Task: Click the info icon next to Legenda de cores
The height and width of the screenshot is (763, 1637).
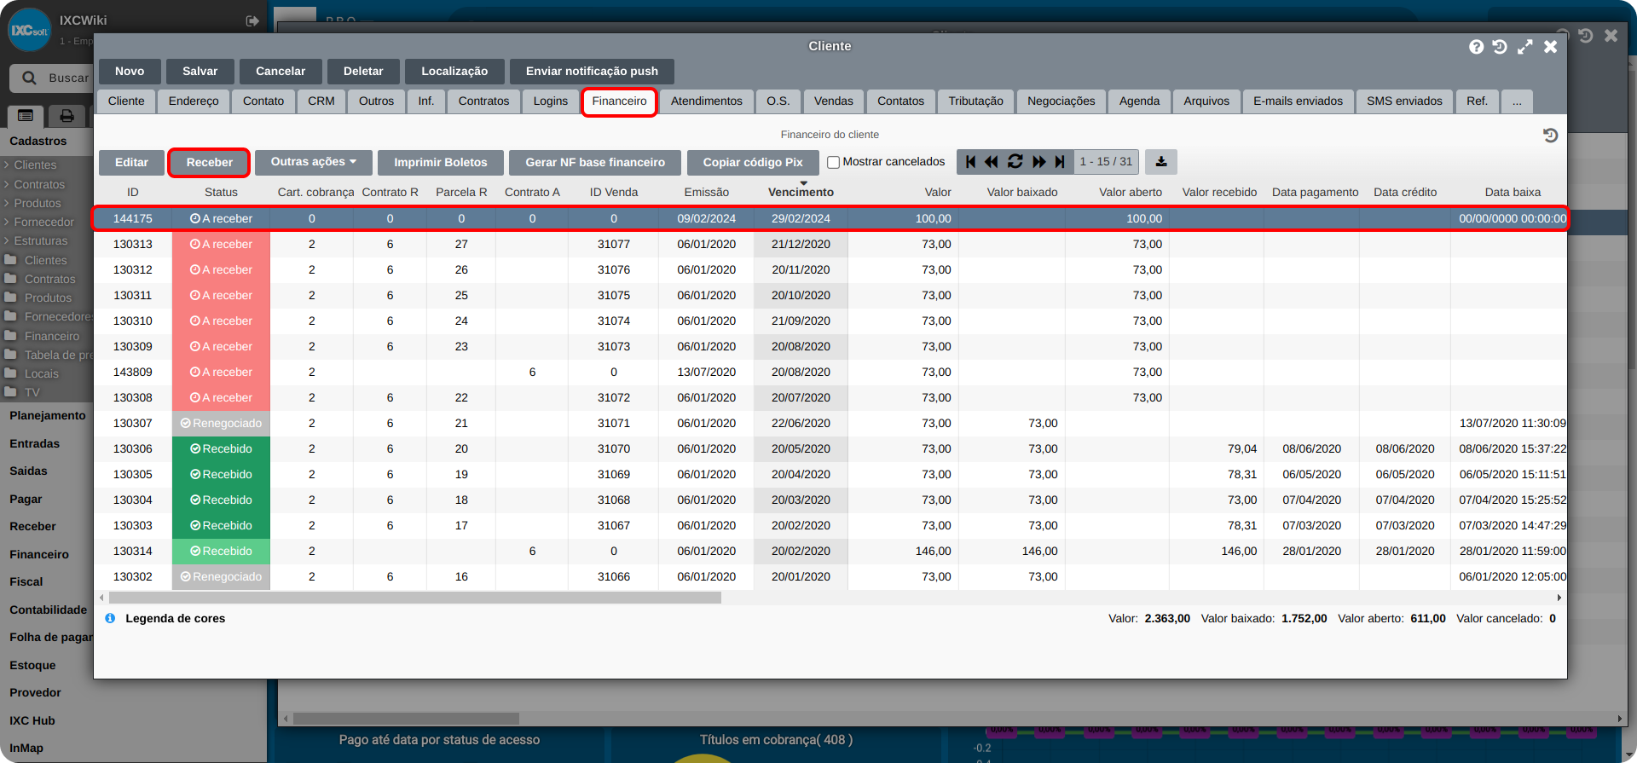Action: (x=110, y=618)
